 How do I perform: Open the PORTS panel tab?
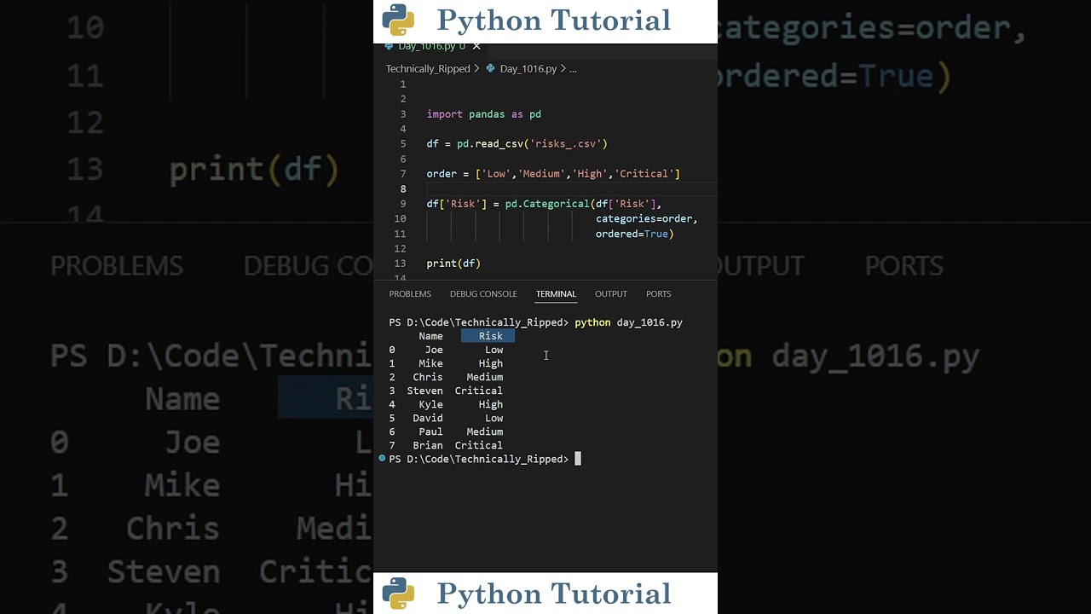tap(658, 293)
